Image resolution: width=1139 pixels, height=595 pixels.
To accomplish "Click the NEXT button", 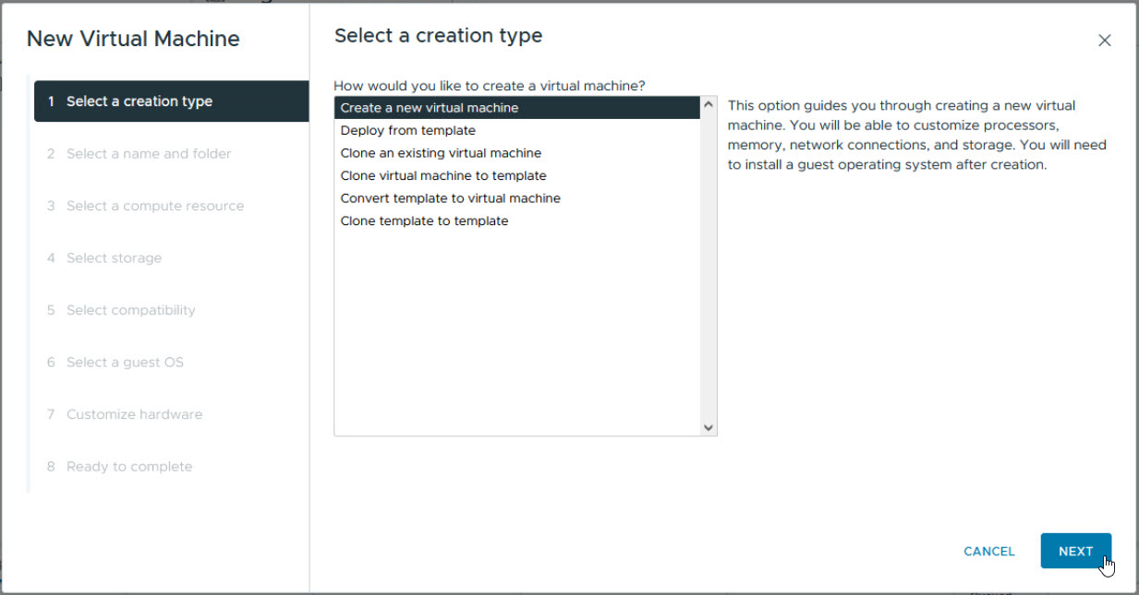I will click(x=1075, y=551).
